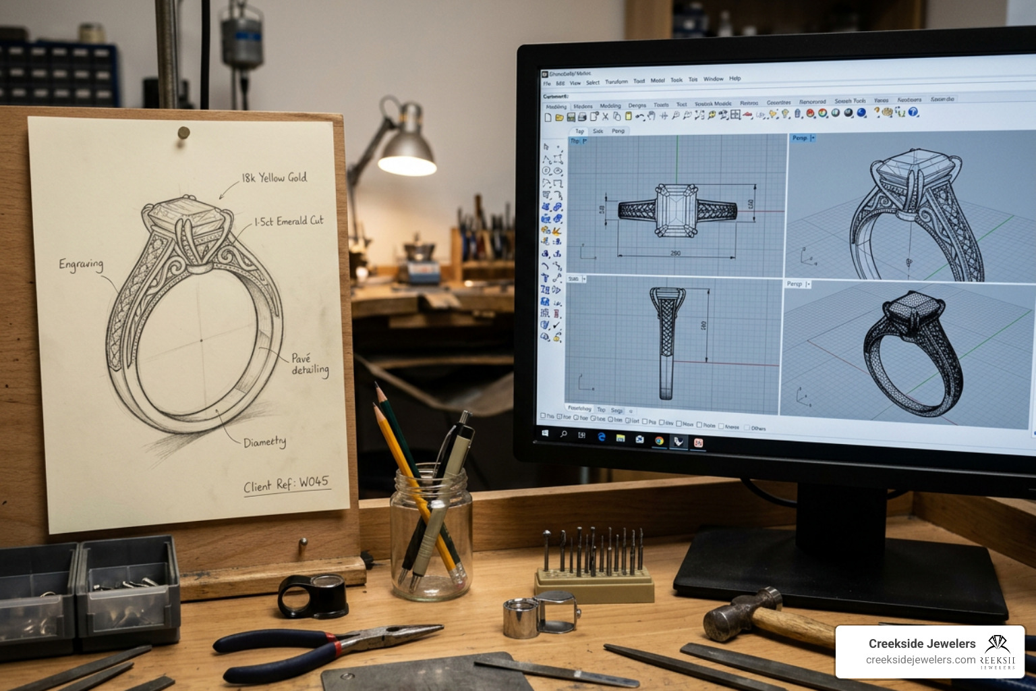Launch Microsoft Edge from the taskbar
Viewport: 1036px width, 691px height.
coord(602,437)
